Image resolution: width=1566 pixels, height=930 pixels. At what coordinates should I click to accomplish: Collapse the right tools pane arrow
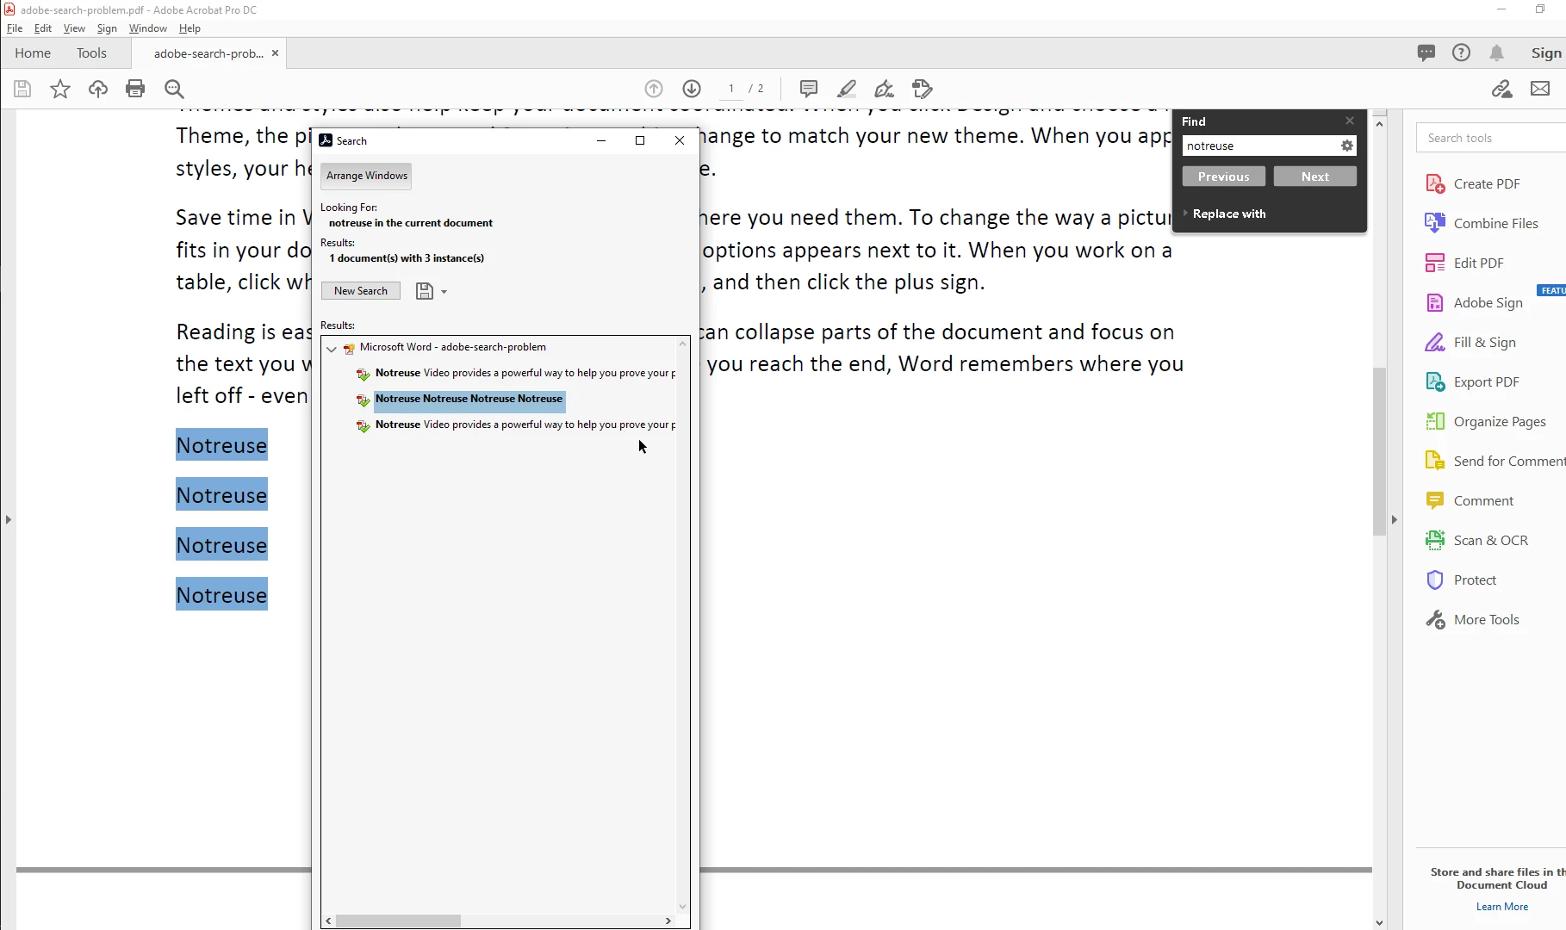click(1395, 520)
